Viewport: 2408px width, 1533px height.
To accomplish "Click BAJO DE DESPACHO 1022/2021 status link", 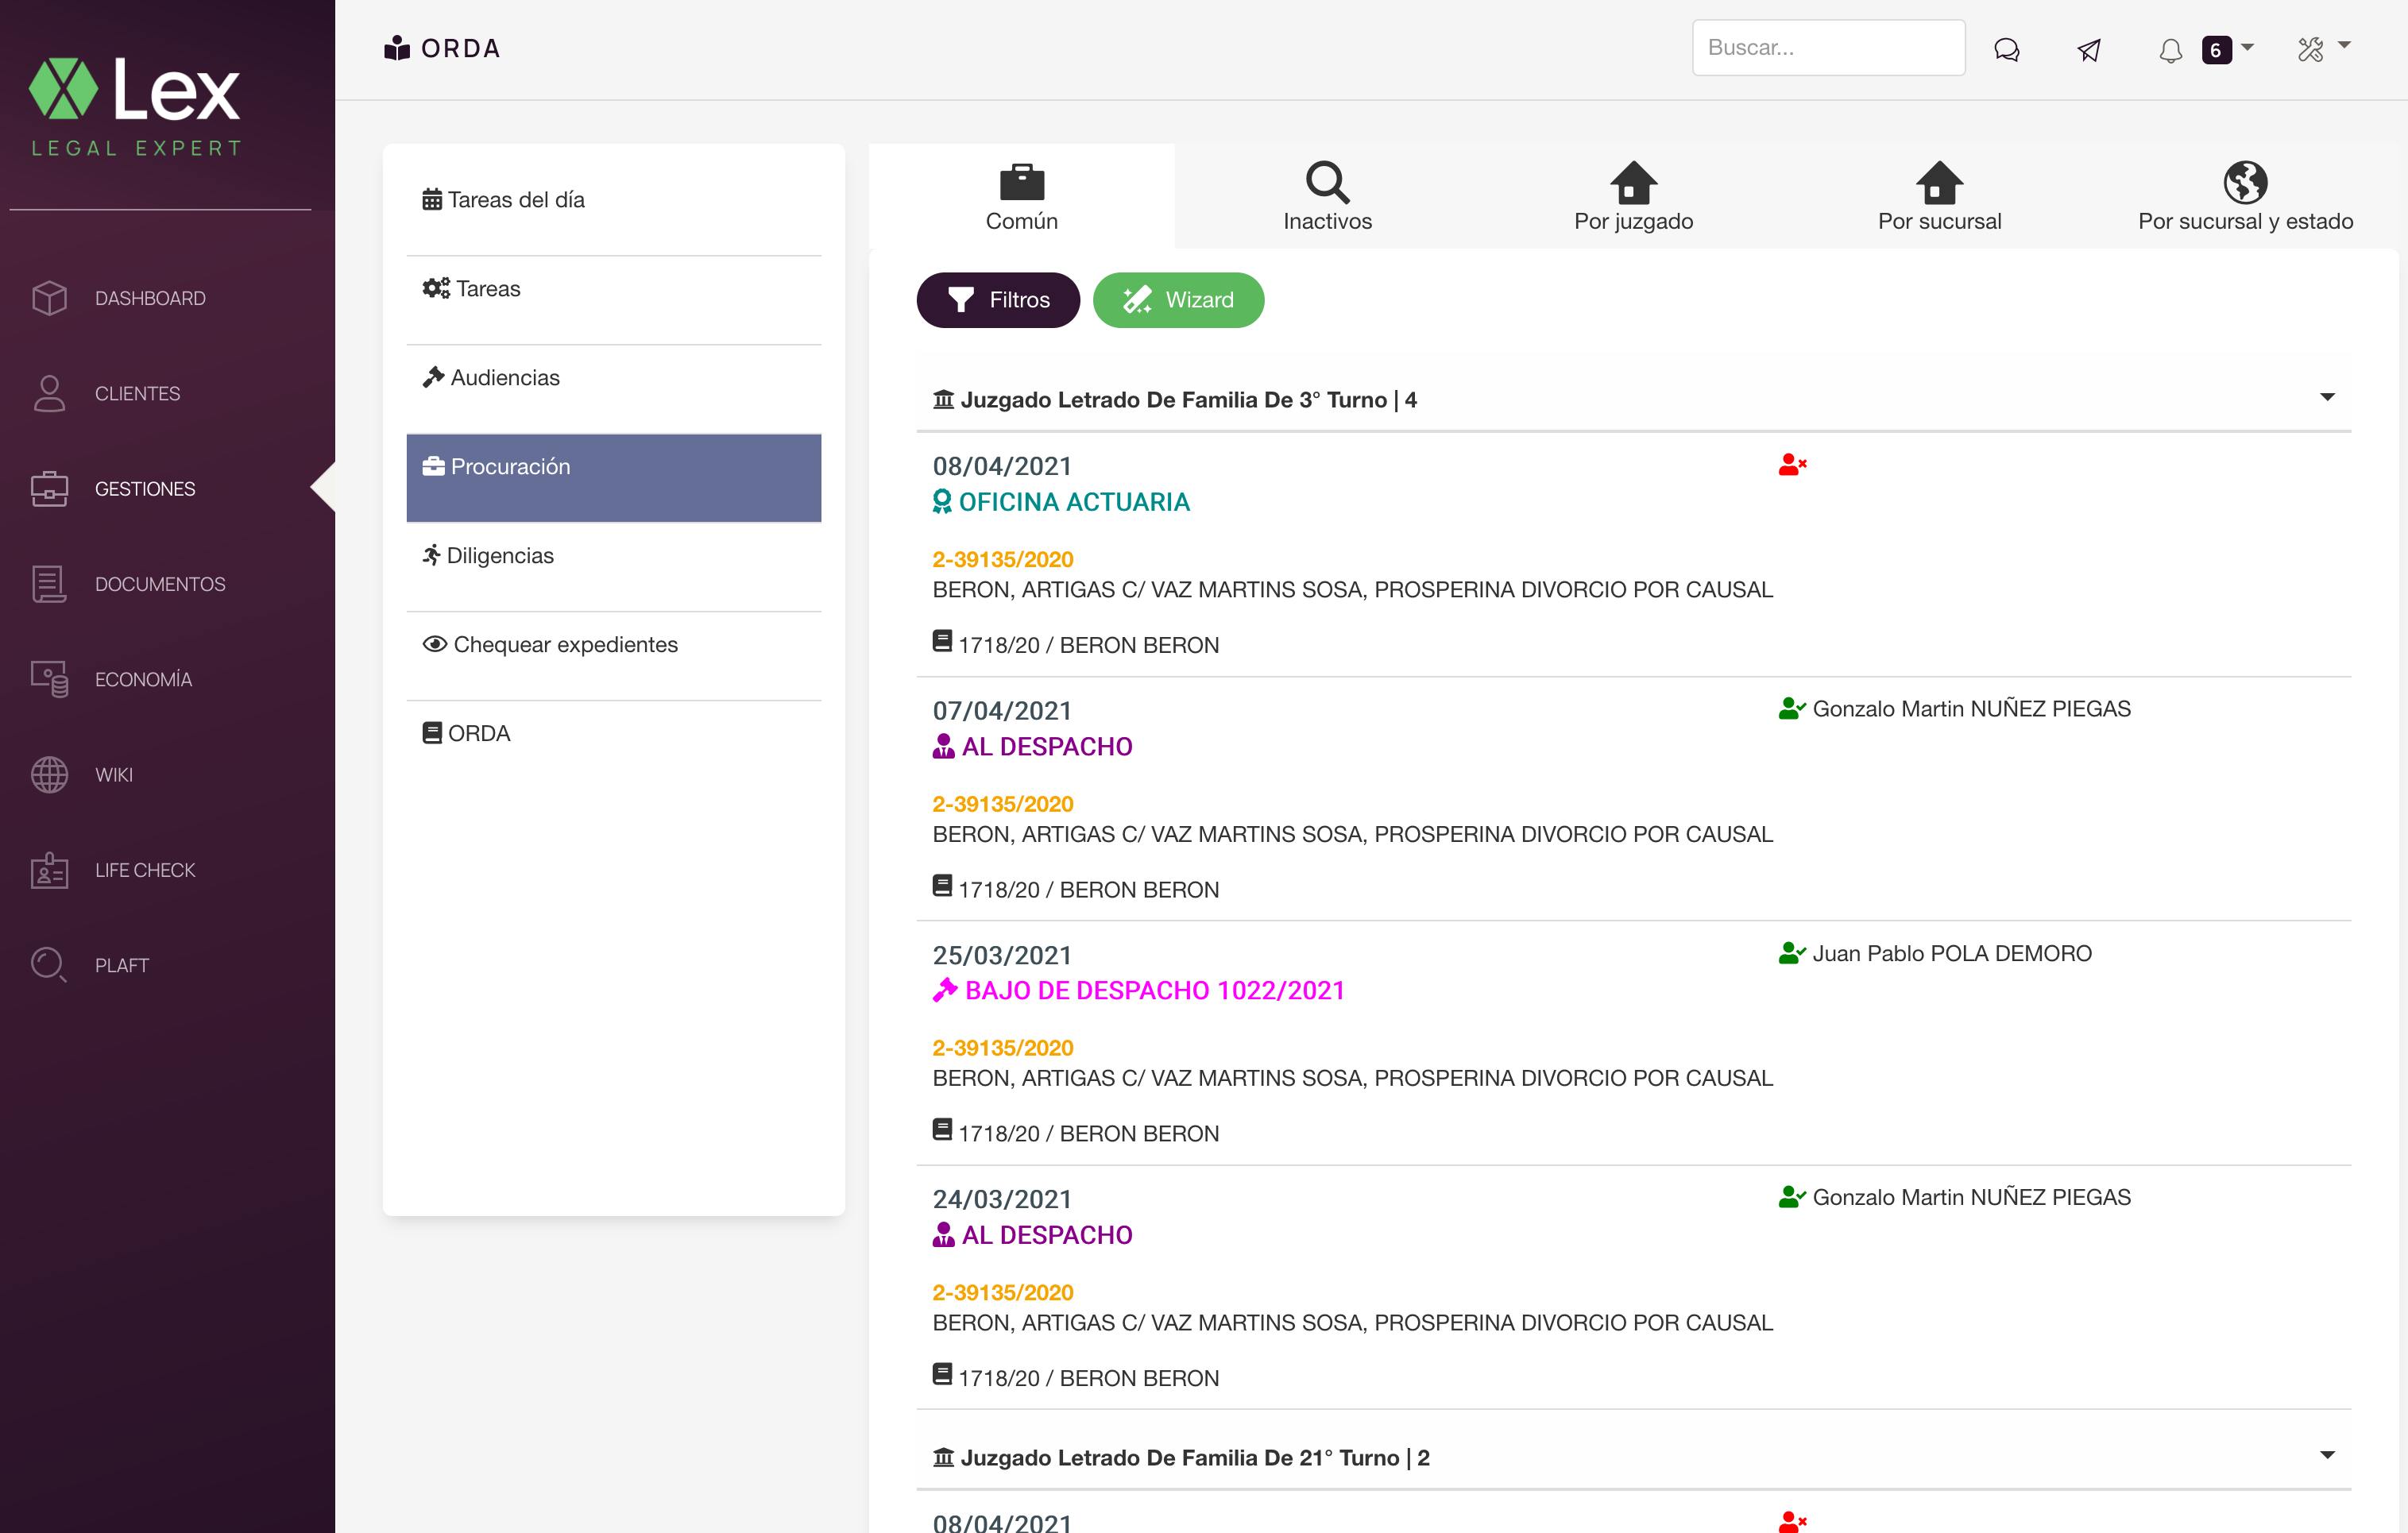I will pos(1155,990).
